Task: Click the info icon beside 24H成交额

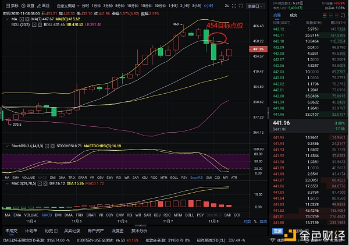Action: click(x=289, y=2)
